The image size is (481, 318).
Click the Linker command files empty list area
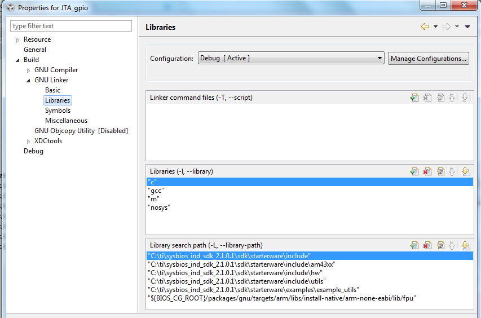coord(310,132)
